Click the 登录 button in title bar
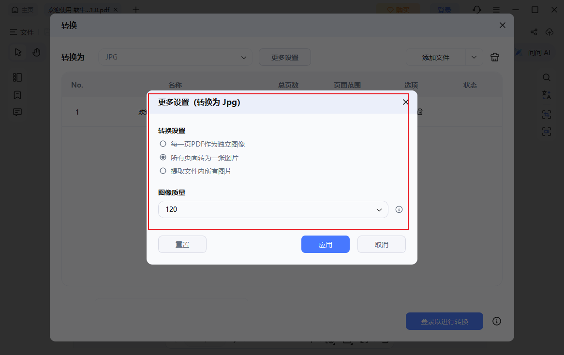 pyautogui.click(x=444, y=10)
